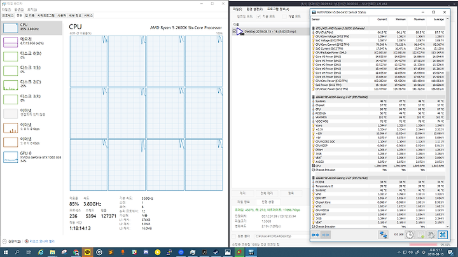Switch to Details (세부 정보) tab
This screenshot has width=458, height=257.
pos(75,15)
